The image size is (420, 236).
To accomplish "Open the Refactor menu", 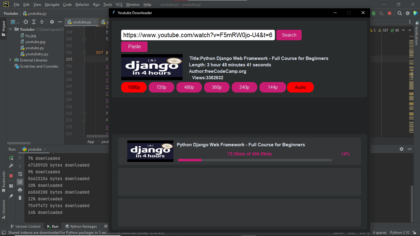I will coord(82,5).
